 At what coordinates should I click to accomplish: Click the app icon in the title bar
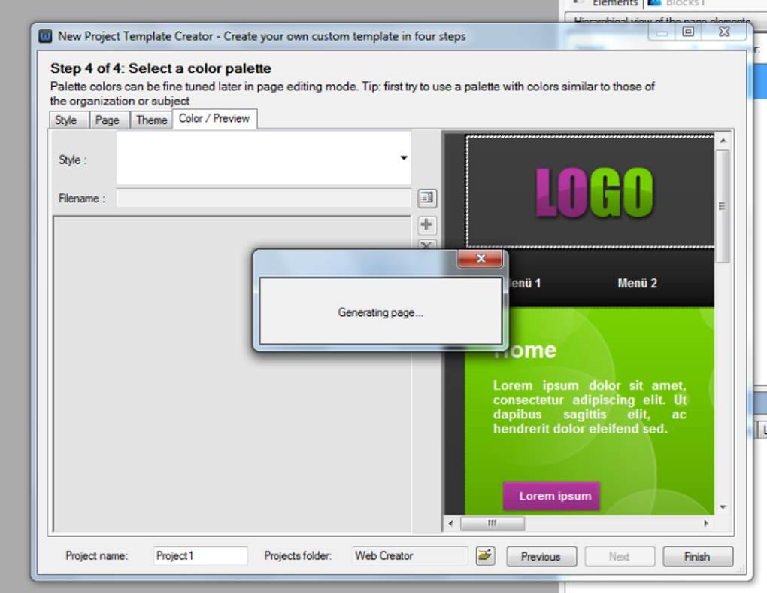[x=45, y=36]
